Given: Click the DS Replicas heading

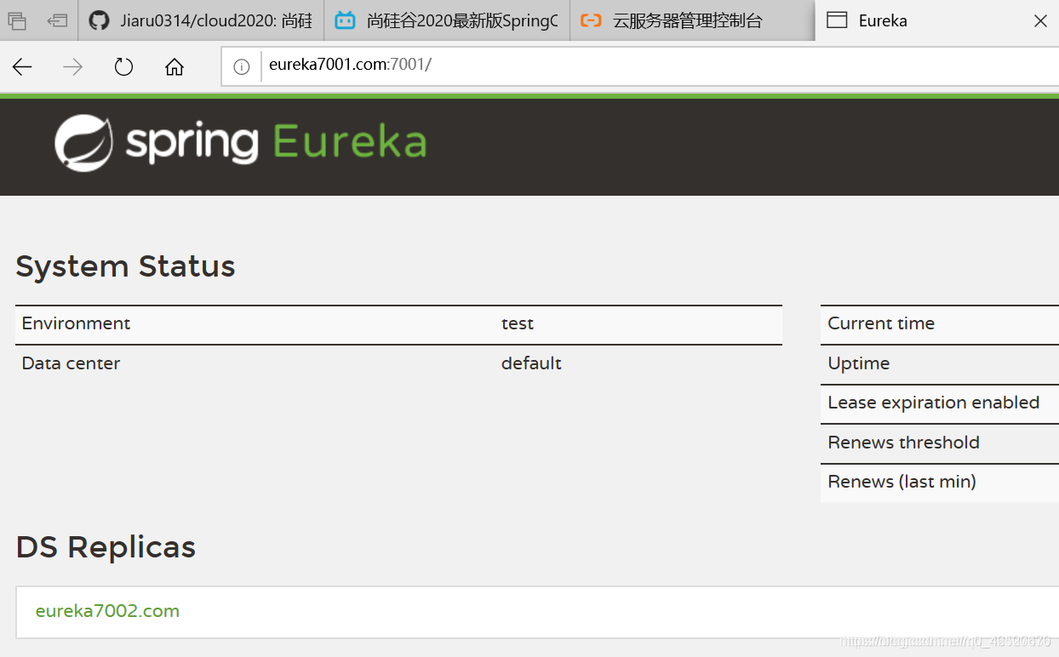Looking at the screenshot, I should pos(106,546).
